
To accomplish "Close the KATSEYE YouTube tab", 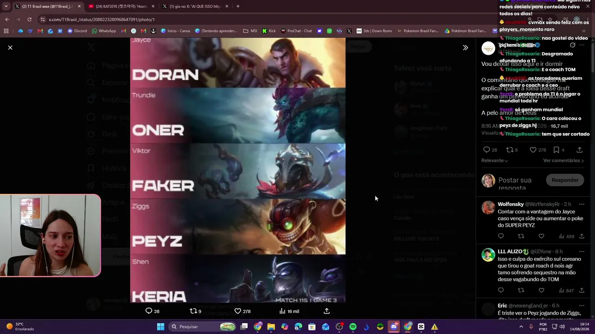I will coord(153,6).
